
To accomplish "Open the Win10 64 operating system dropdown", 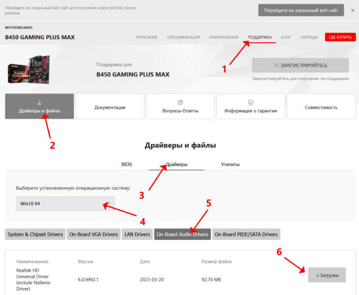I will tap(65, 203).
